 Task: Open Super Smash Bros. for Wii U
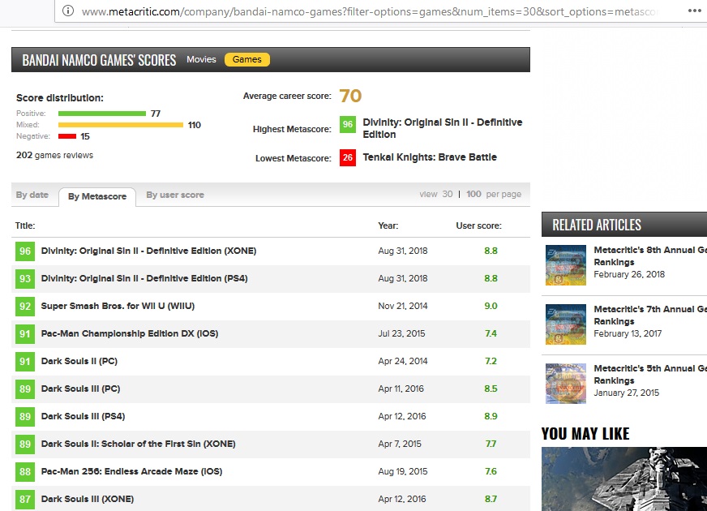point(118,306)
